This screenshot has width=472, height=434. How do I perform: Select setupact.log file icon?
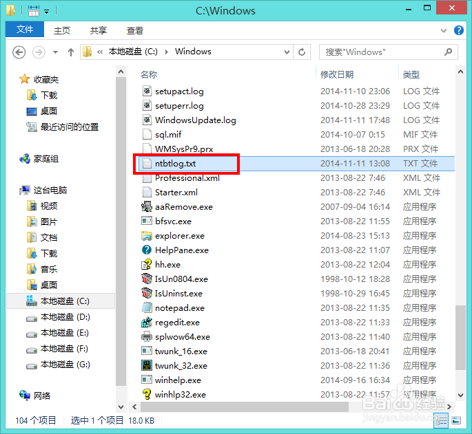pyautogui.click(x=147, y=91)
